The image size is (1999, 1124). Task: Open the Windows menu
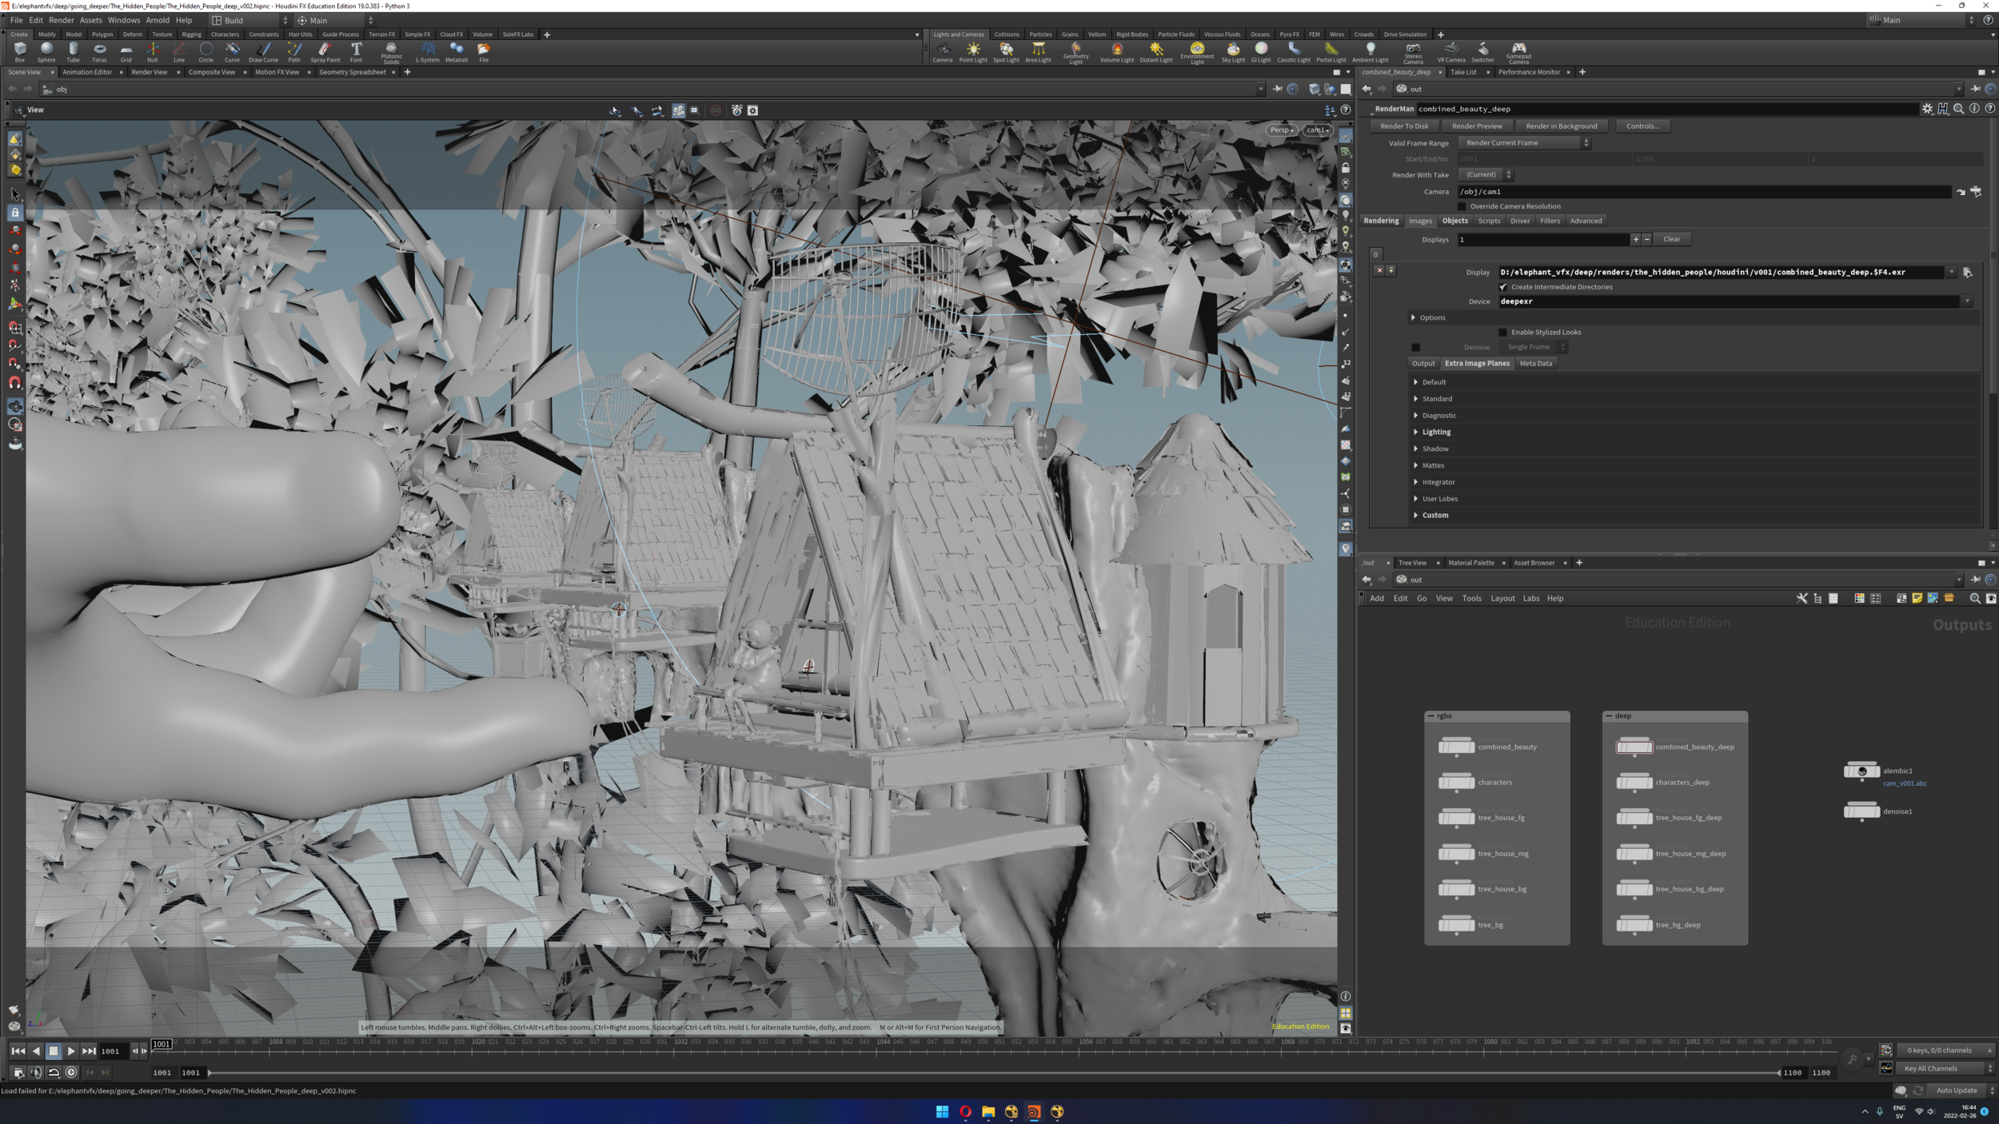(123, 20)
